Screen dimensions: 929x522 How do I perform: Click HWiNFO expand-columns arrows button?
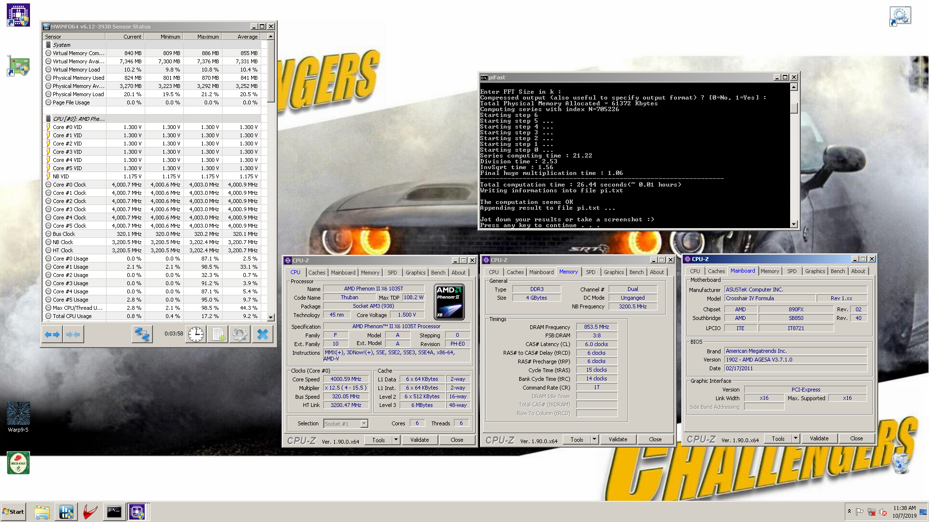point(52,334)
